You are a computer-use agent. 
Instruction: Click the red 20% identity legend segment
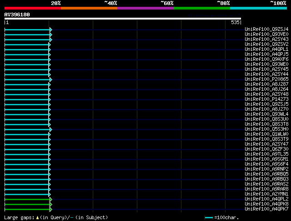click(33, 8)
